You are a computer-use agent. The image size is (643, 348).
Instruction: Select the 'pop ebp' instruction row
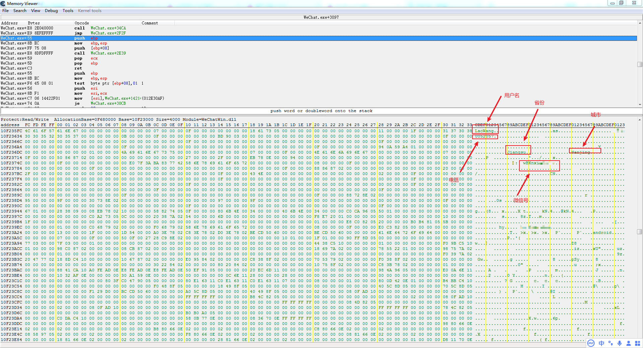(x=318, y=63)
